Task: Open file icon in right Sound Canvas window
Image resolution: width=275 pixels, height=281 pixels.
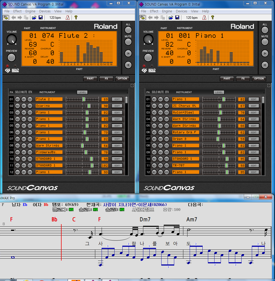Action: click(x=171, y=18)
